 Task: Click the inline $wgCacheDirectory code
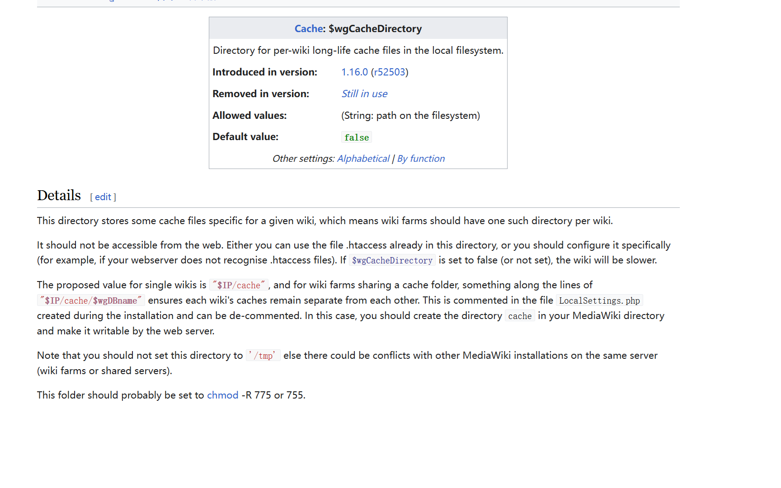pos(392,260)
